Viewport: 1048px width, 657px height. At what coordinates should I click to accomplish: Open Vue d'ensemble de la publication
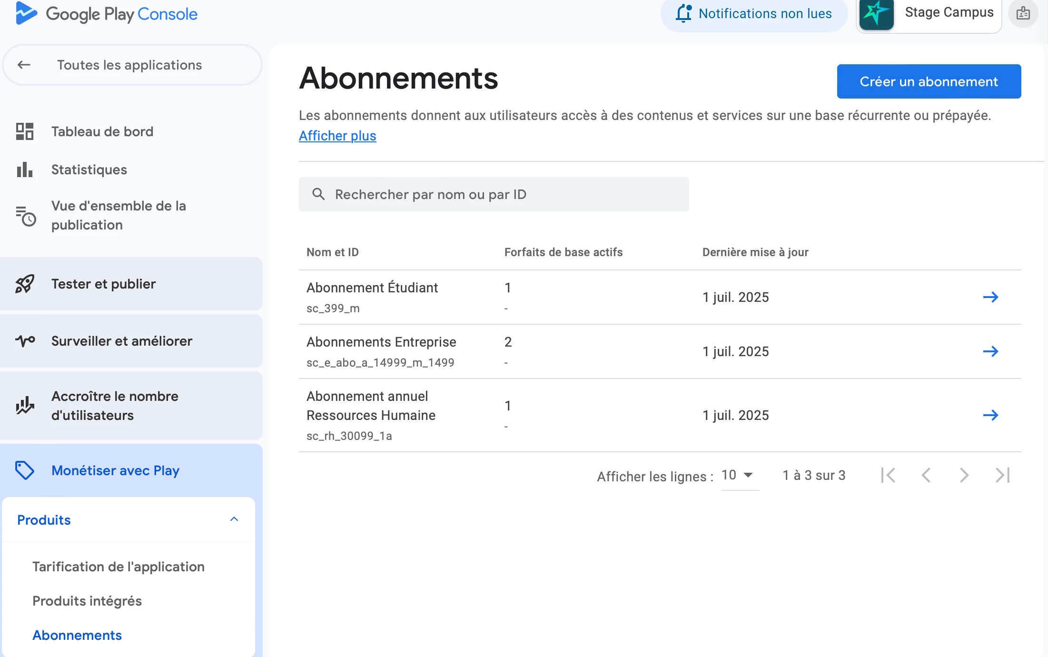coord(118,215)
